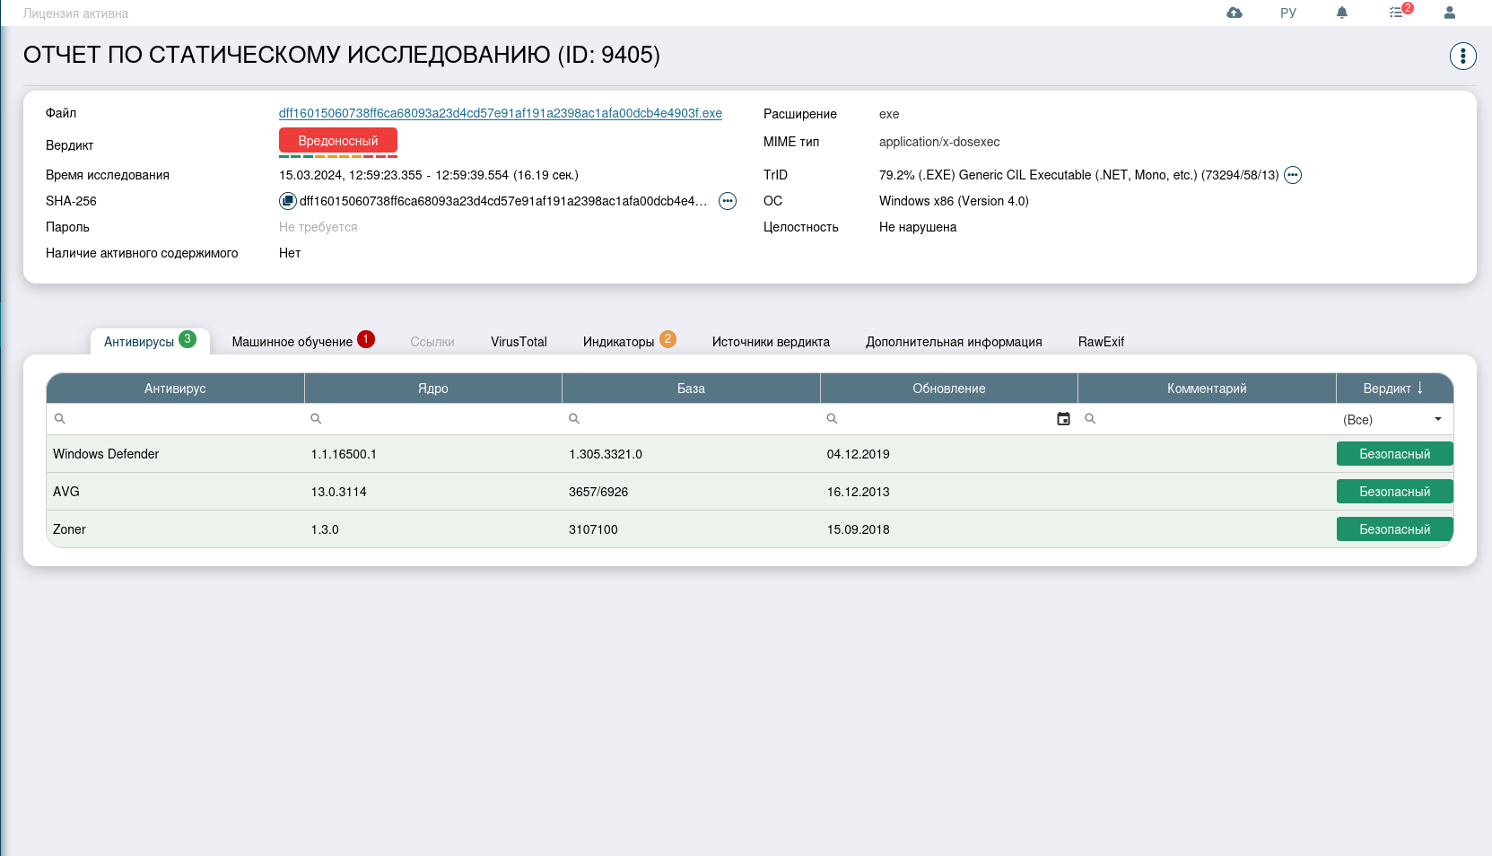The width and height of the screenshot is (1492, 856).
Task: Copy the SHA-256 hash
Action: coord(287,201)
